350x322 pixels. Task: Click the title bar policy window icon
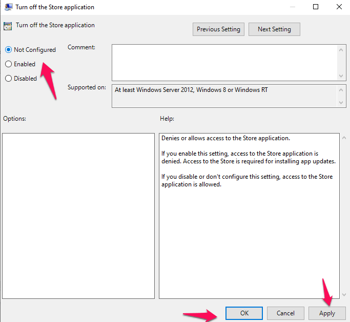pyautogui.click(x=9, y=7)
